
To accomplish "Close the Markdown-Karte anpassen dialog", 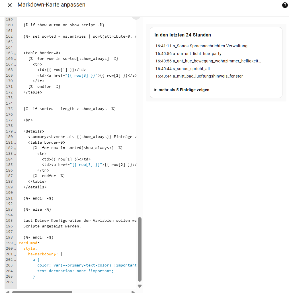I will [x=10, y=5].
